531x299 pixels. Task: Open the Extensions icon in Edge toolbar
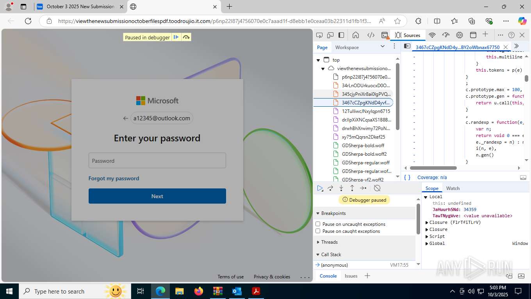coord(418,21)
